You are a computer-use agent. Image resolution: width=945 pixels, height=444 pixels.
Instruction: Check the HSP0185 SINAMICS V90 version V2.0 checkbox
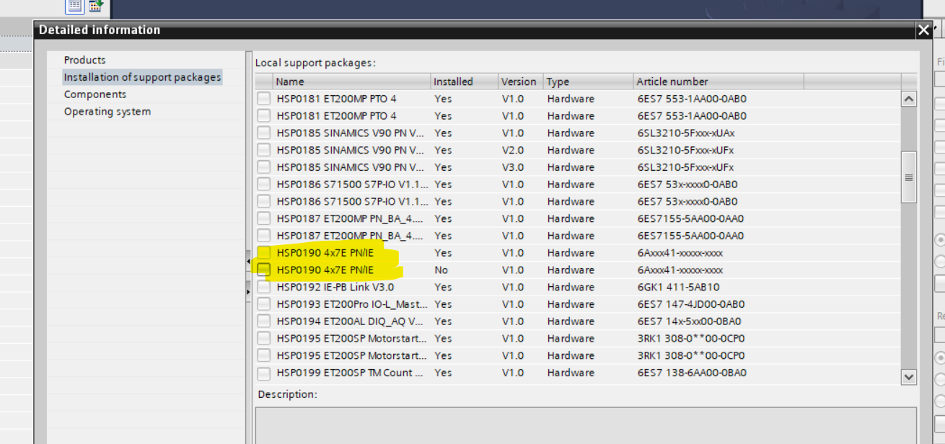coord(264,150)
